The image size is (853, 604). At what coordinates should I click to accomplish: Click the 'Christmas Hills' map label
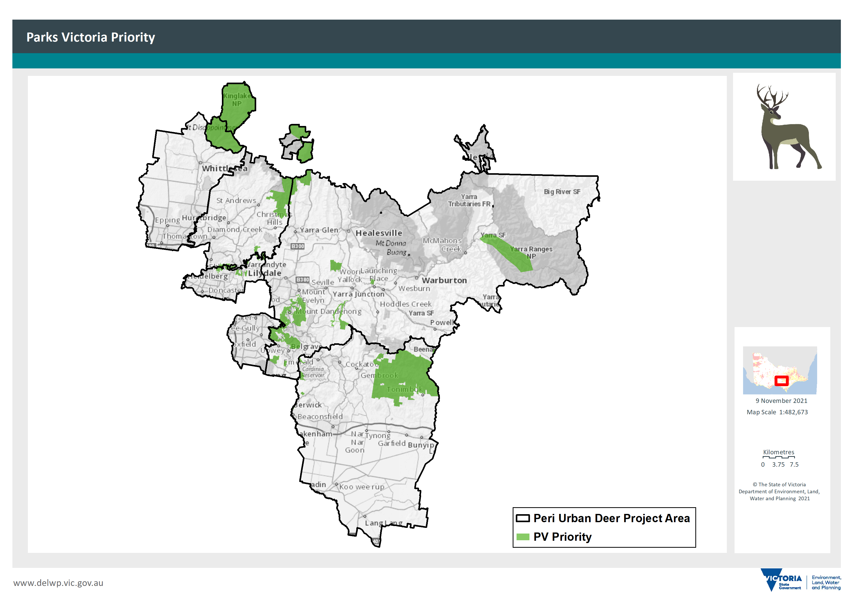point(274,218)
